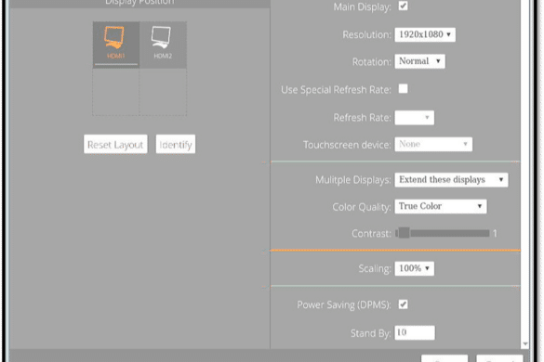Click the empty display slot below HDMI2
This screenshot has width=544, height=362.
click(163, 92)
